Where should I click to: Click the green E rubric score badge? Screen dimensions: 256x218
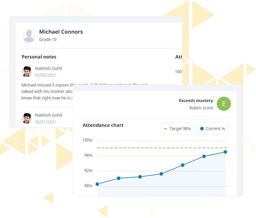click(224, 104)
